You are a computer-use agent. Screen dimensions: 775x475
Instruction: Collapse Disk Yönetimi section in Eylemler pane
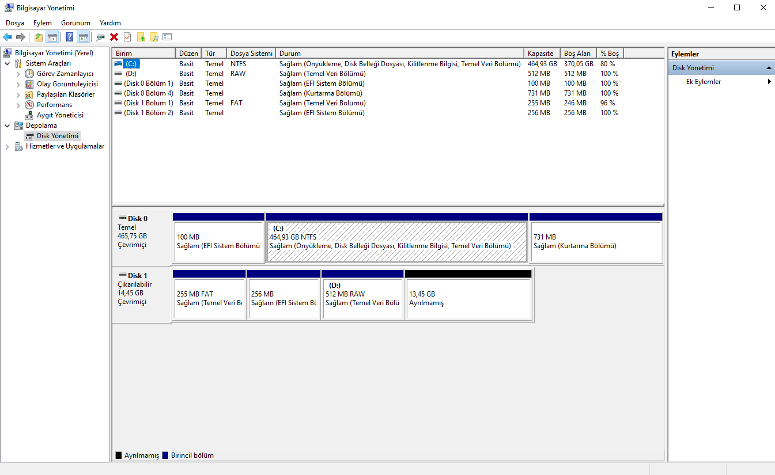pos(769,68)
